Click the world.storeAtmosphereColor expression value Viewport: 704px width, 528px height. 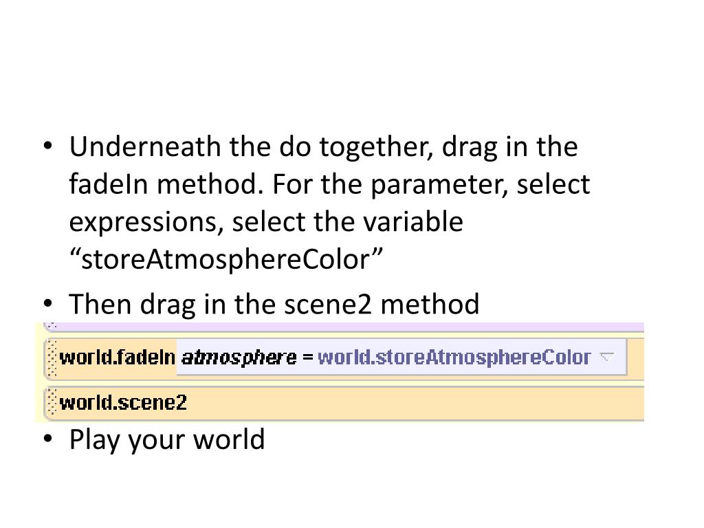(x=454, y=357)
